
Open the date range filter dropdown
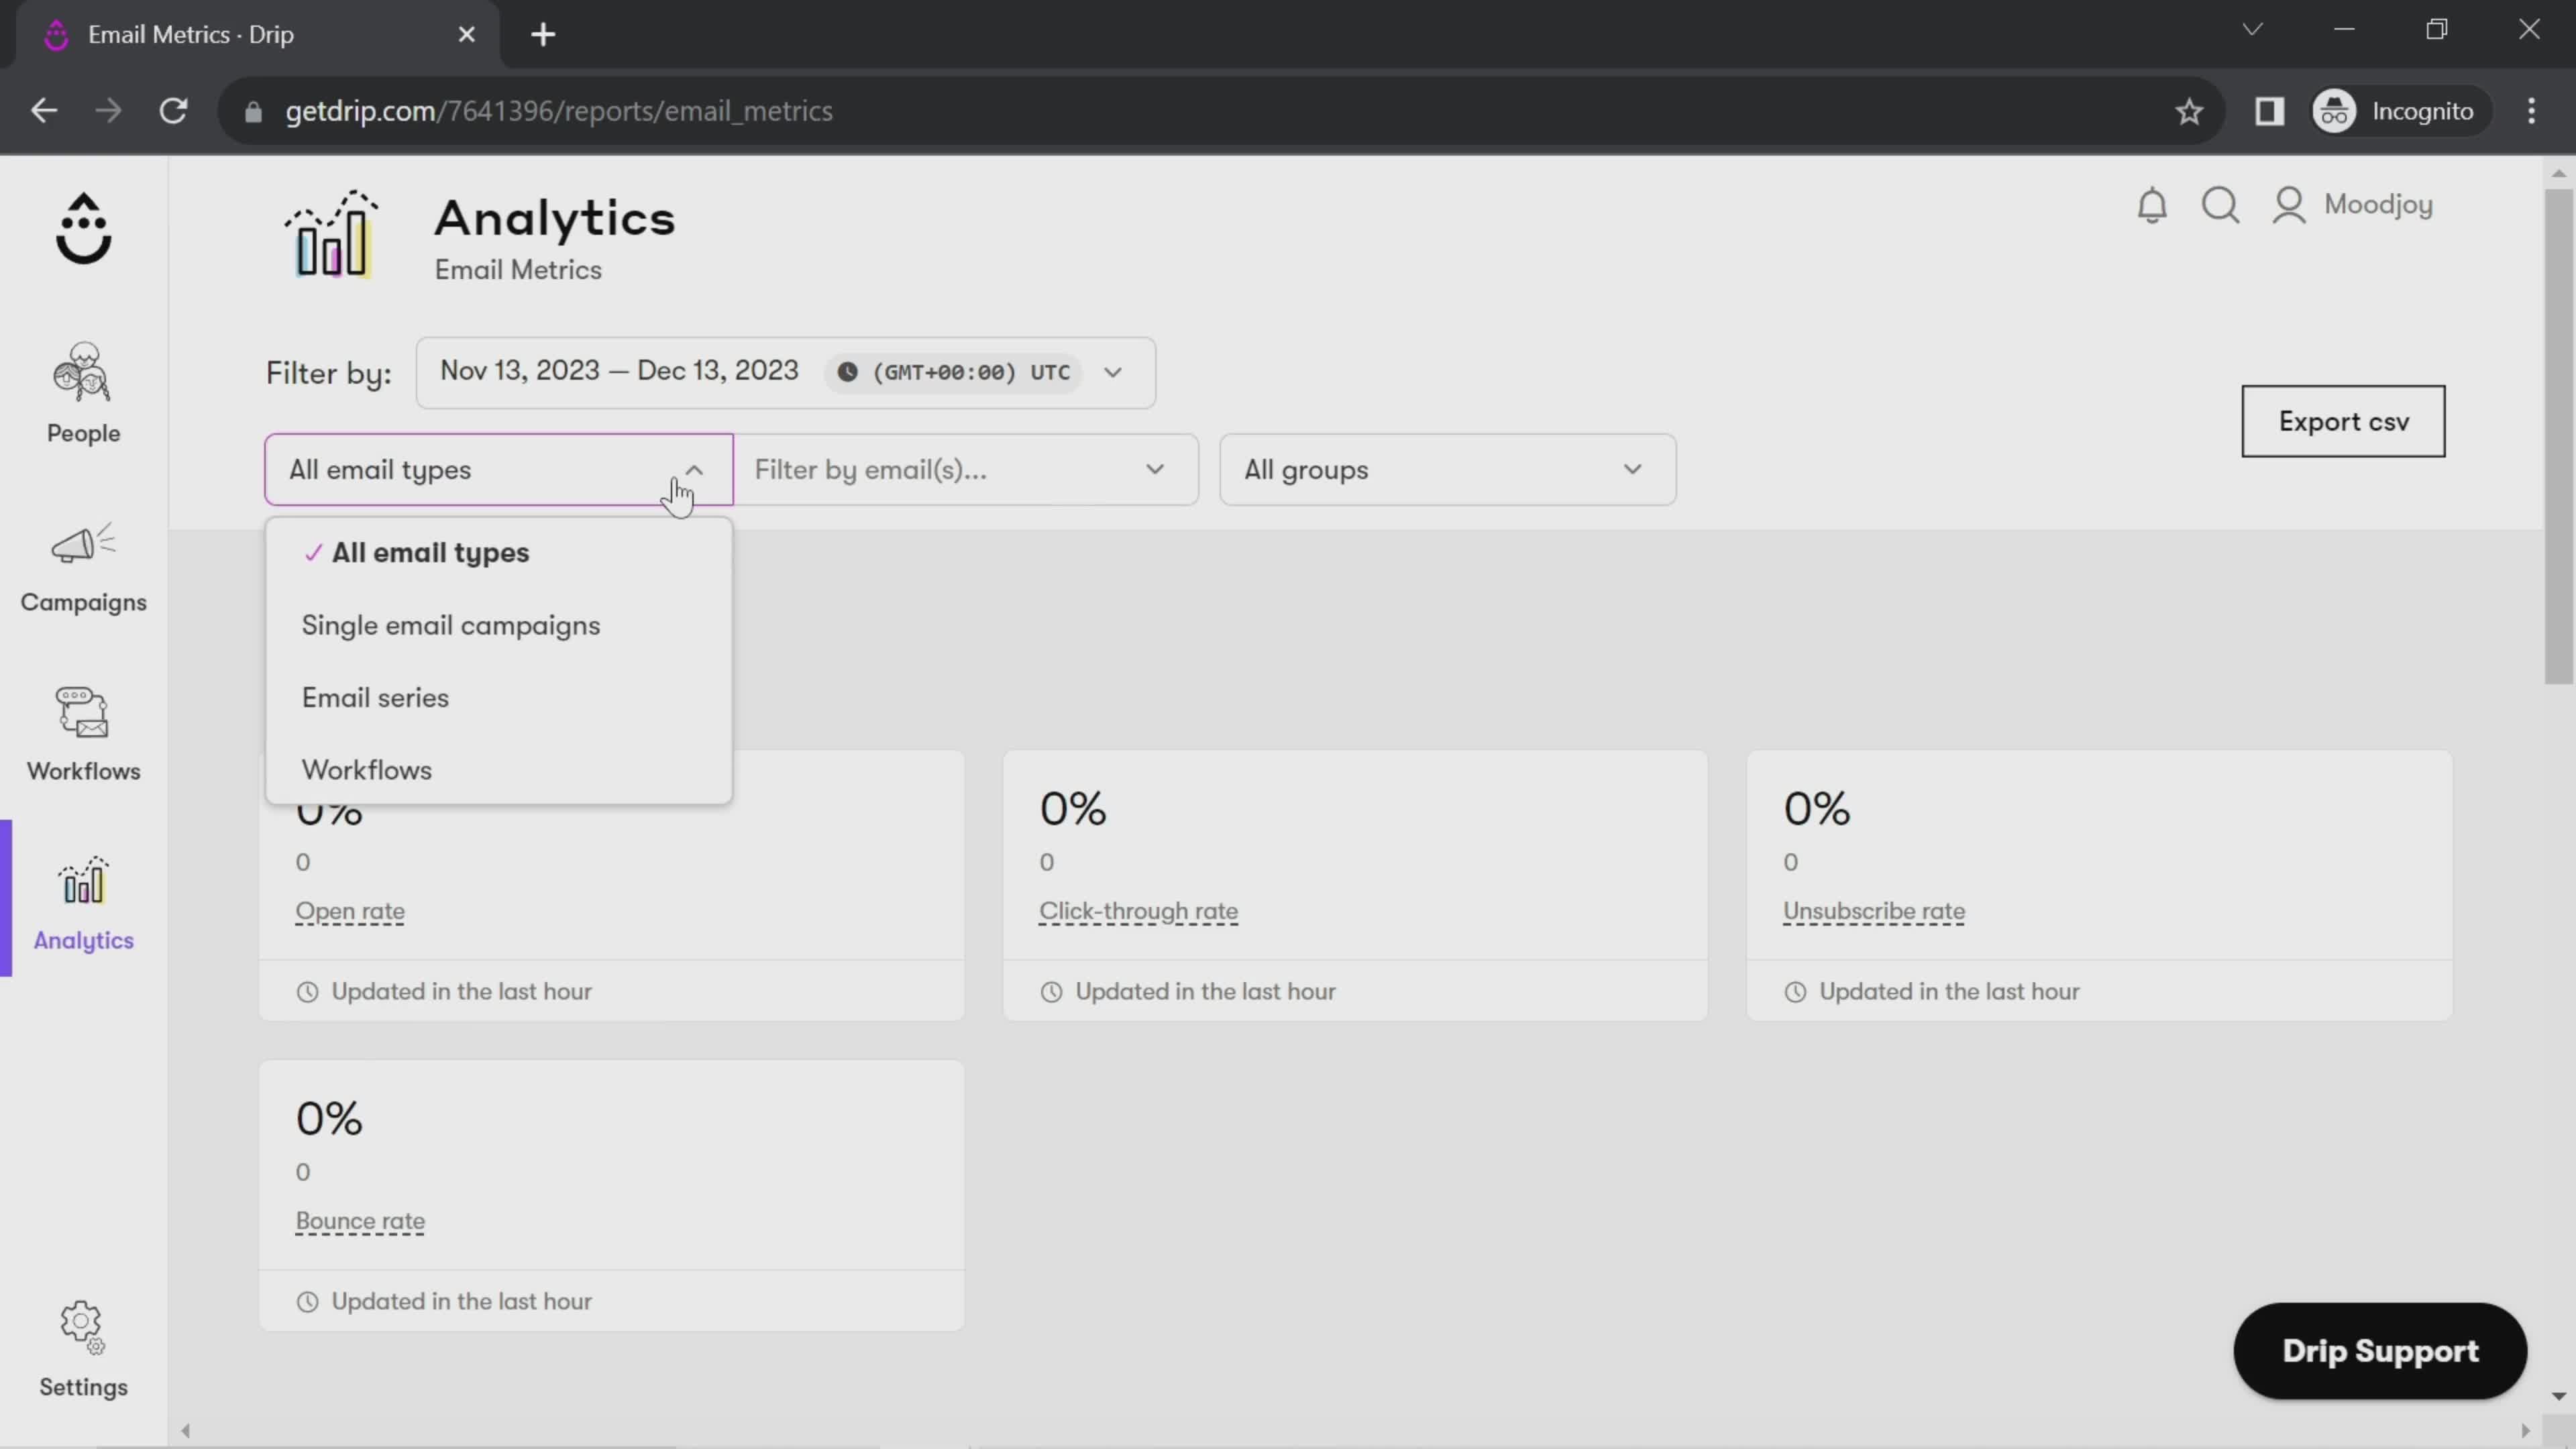785,372
